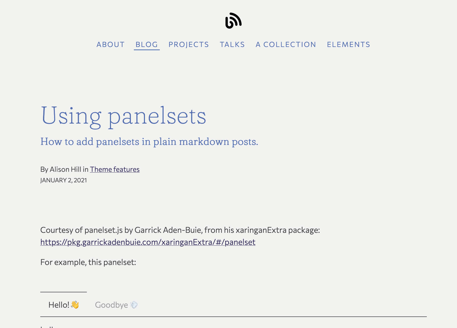The image size is (457, 328).
Task: Click the Using panelsets page title
Action: (123, 116)
